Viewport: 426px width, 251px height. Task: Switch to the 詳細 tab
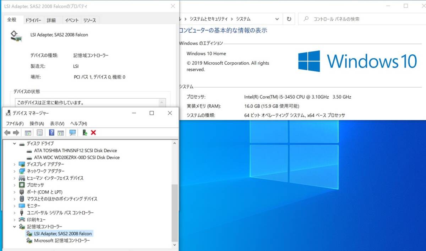coord(51,20)
